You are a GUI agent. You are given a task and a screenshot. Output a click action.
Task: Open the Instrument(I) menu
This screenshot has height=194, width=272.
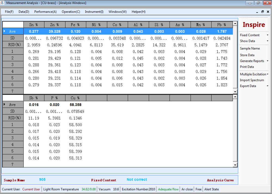pyautogui.click(x=94, y=12)
